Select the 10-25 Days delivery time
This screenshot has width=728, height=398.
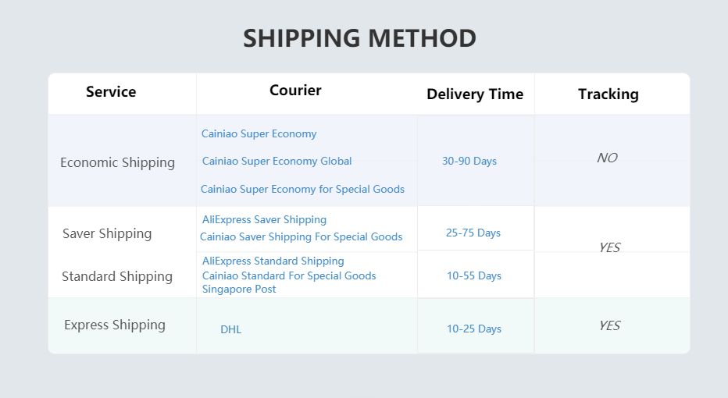pyautogui.click(x=473, y=329)
